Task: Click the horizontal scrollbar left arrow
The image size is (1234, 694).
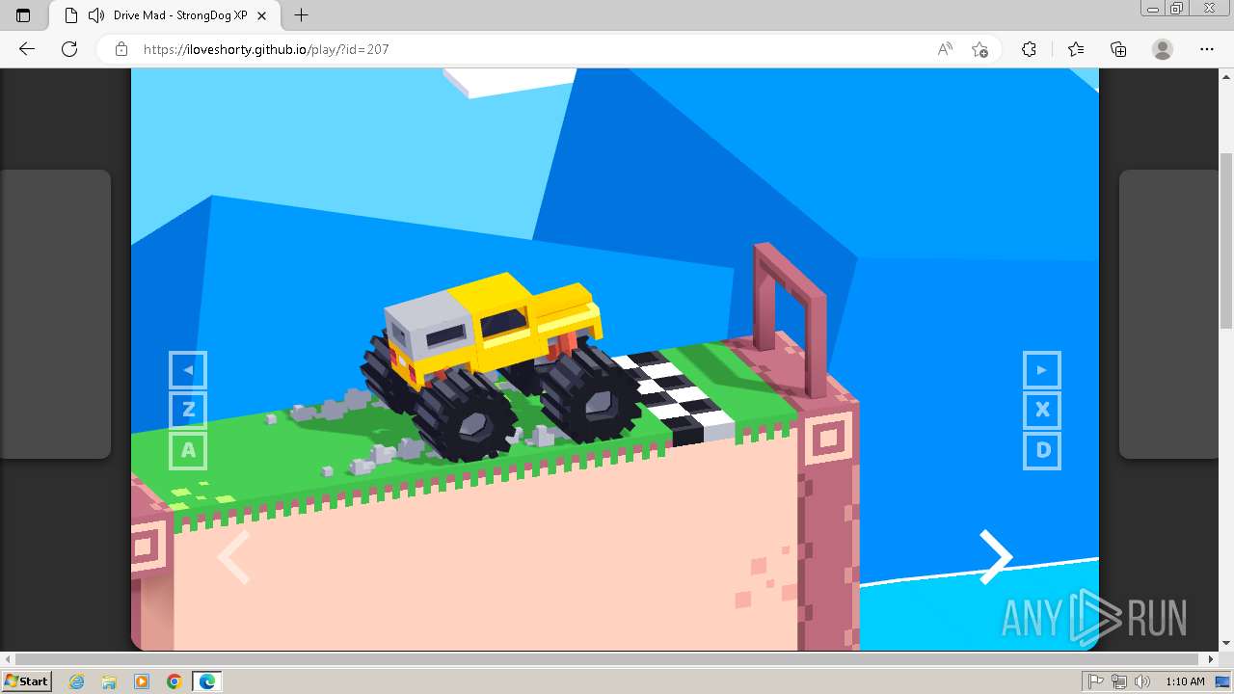Action: coord(9,659)
